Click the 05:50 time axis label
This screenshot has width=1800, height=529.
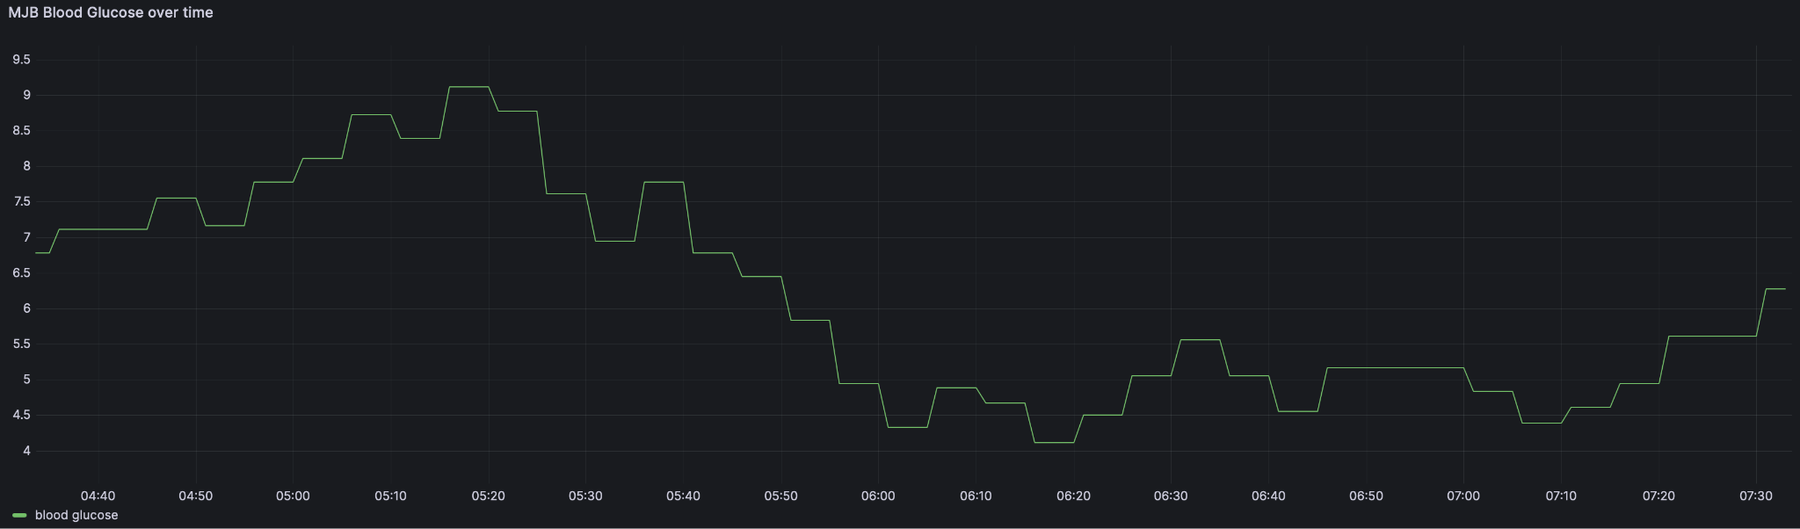tap(781, 496)
